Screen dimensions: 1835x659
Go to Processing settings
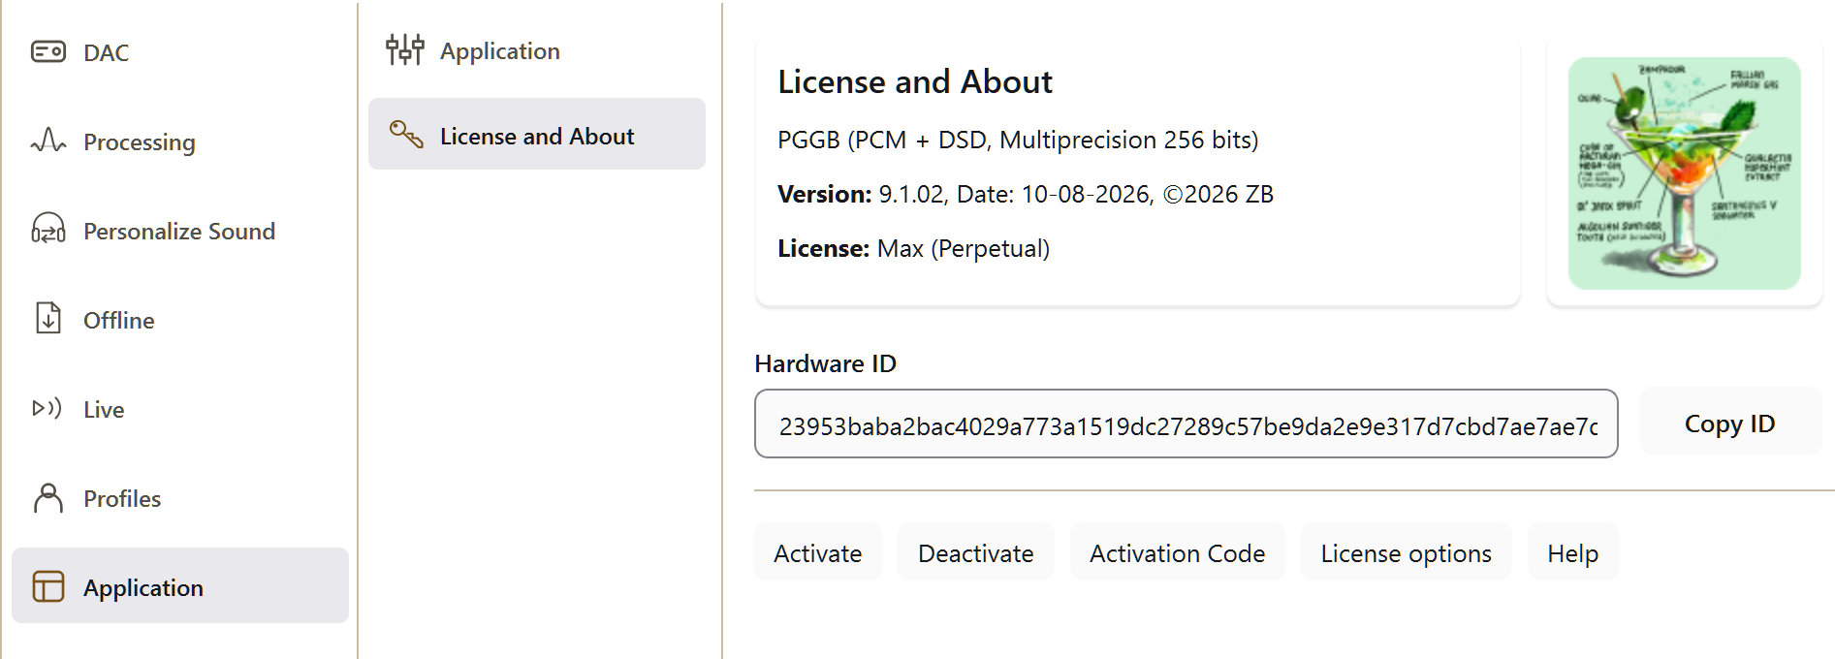179,141
